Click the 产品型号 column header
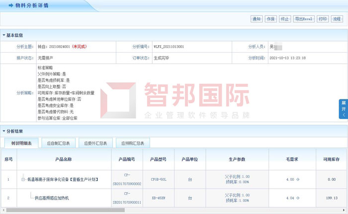Image resolution: width=348 pixels, height=214 pixels. pyautogui.click(x=159, y=159)
